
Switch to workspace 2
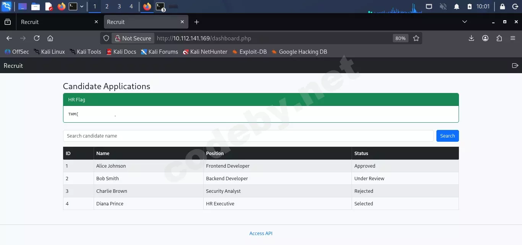[107, 6]
